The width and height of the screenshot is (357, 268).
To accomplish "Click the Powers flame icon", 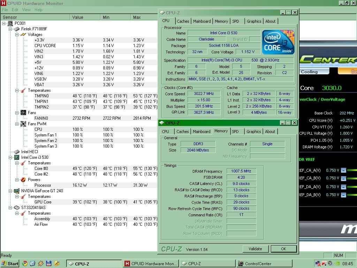I will (x=23, y=180).
